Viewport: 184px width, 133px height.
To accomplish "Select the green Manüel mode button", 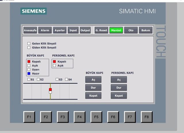I will (x=116, y=30).
